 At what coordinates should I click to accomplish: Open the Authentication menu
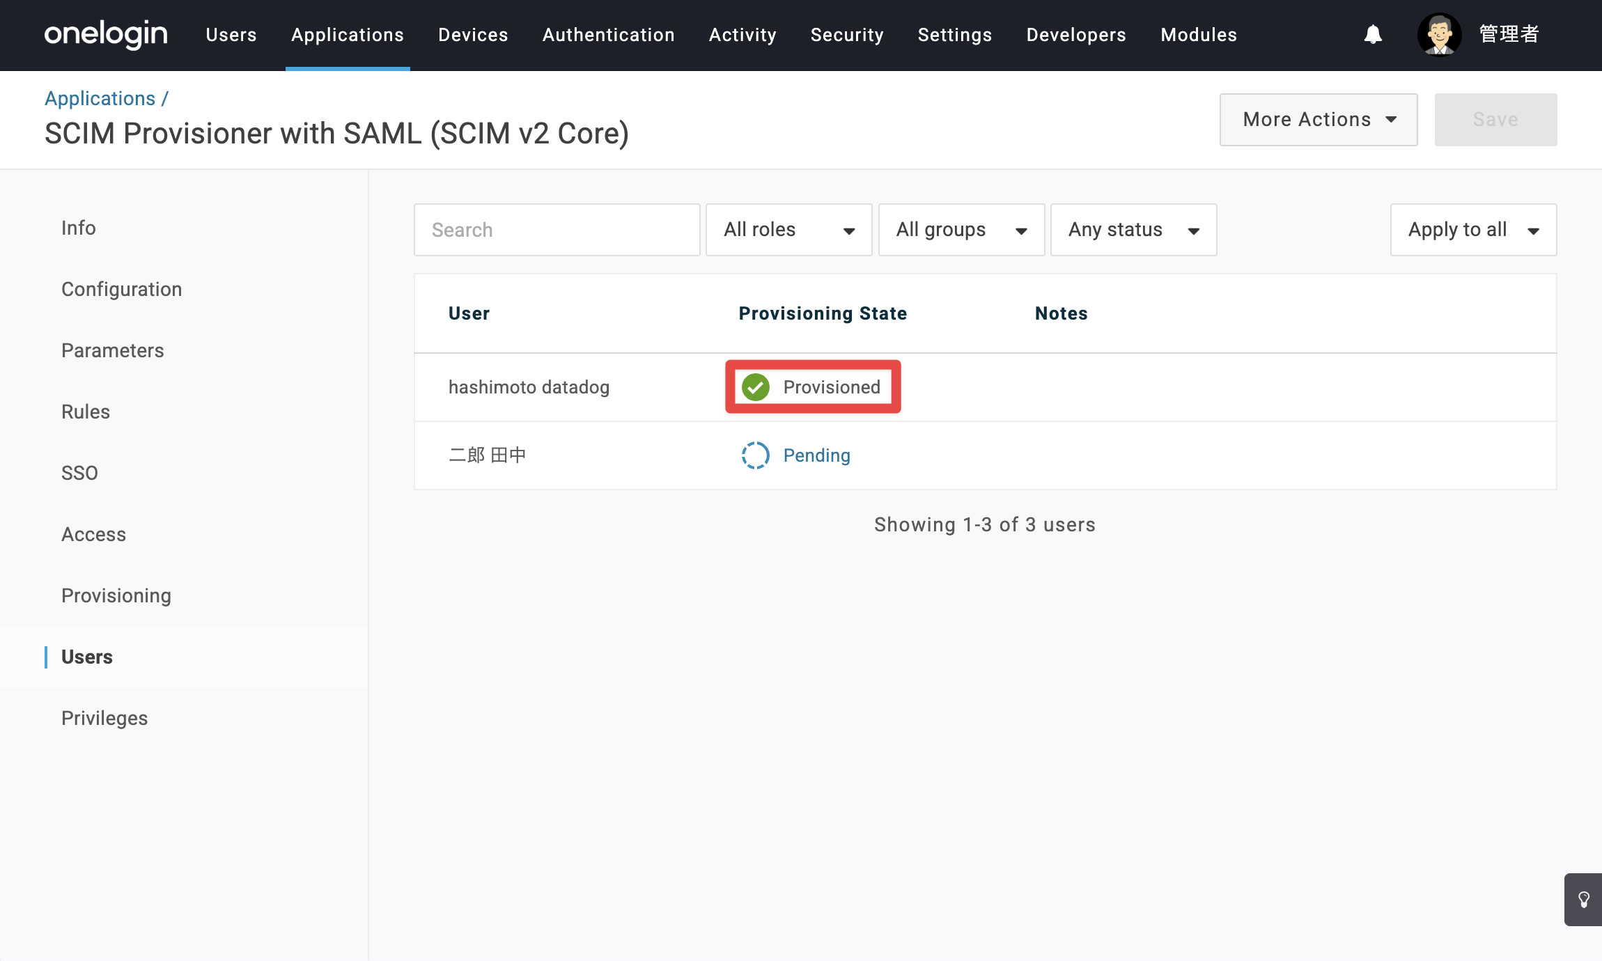(x=609, y=35)
